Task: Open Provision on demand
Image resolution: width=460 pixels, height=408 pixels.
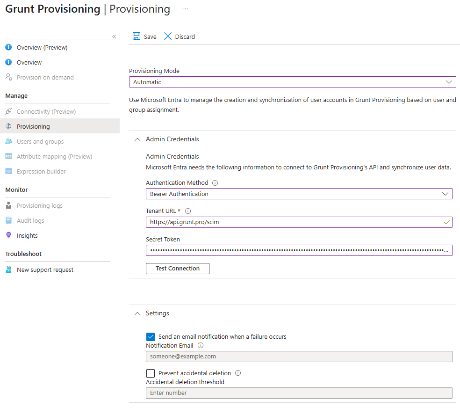Action: 45,77
